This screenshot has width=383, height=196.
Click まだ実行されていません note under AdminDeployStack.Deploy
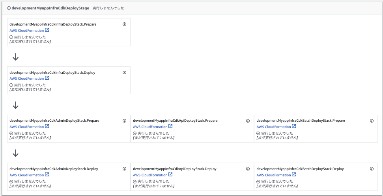(x=30, y=186)
